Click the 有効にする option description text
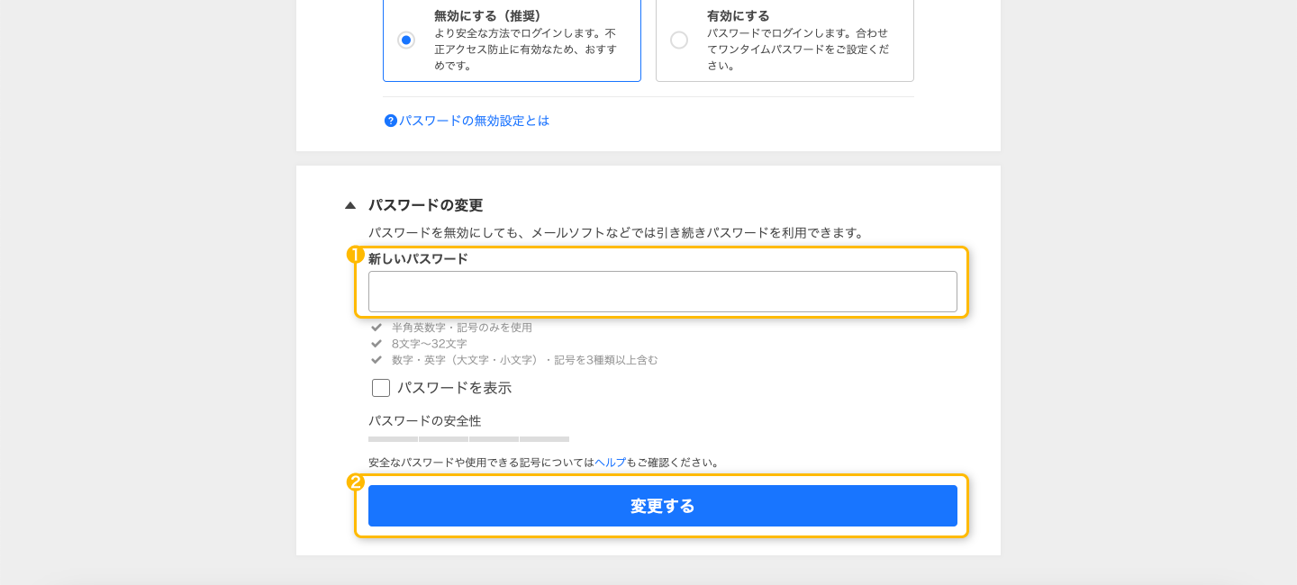Viewport: 1297px width, 585px height. [x=798, y=49]
